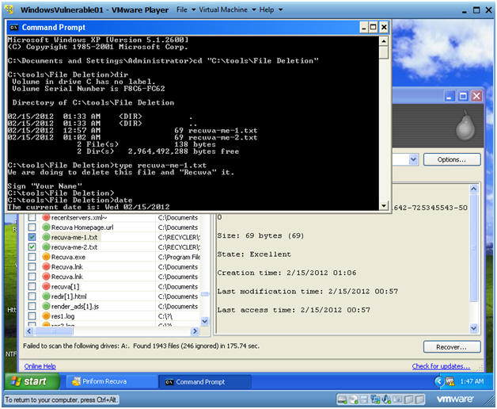This screenshot has width=497, height=409.
Task: Tick the checkbox for recuva[1]
Action: point(32,286)
